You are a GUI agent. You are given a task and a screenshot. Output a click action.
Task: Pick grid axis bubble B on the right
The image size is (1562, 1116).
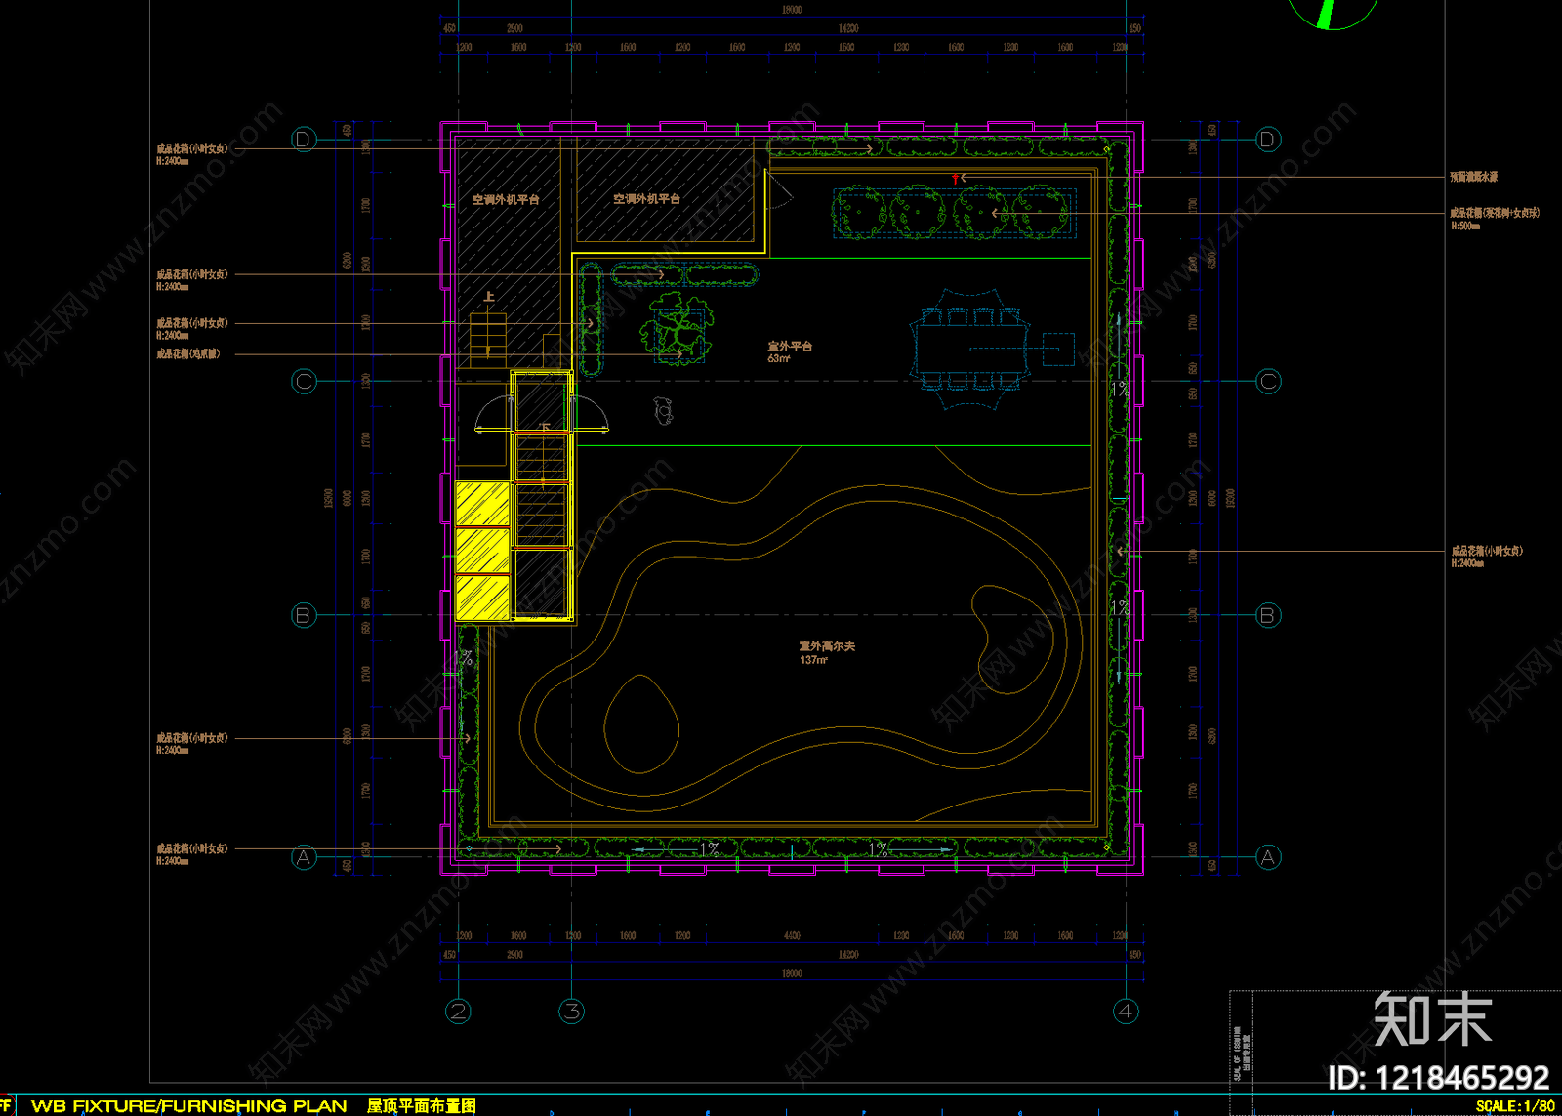point(1267,615)
